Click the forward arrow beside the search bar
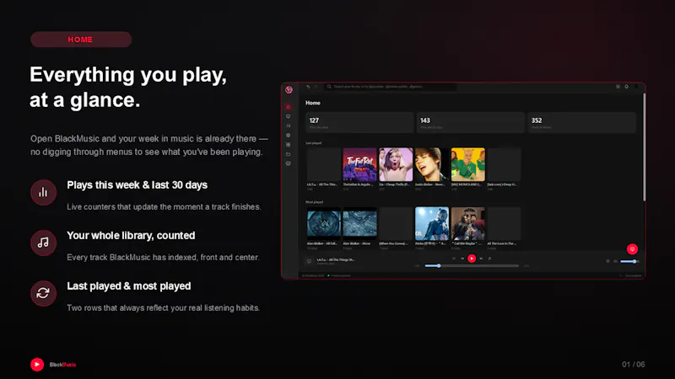 click(316, 87)
